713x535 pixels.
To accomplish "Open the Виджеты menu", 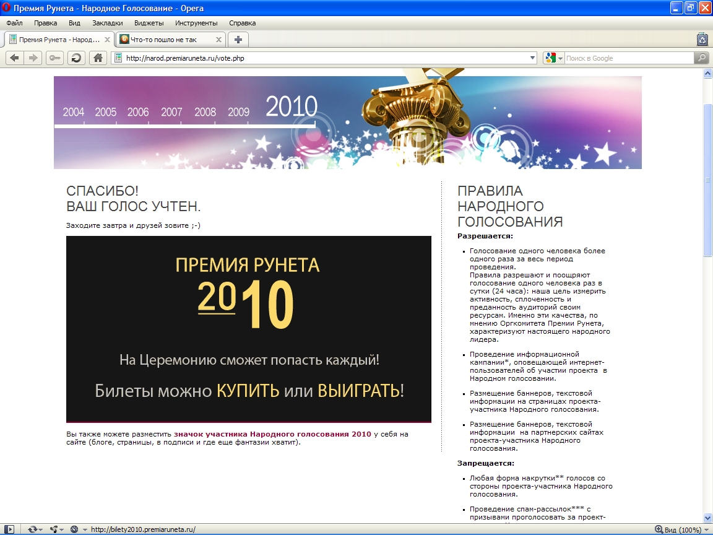I will 149,23.
